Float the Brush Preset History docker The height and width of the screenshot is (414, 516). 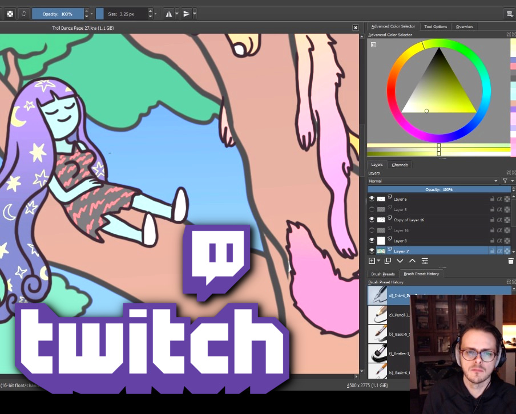(509, 282)
